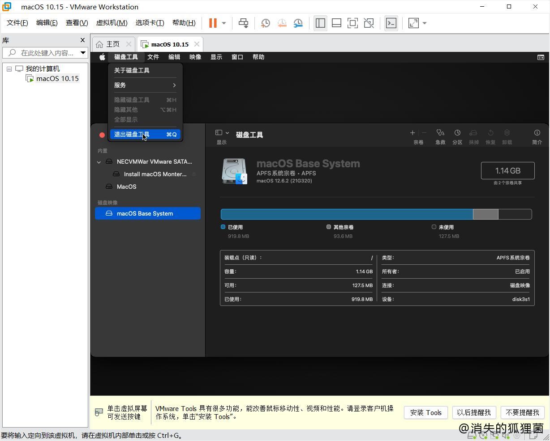The width and height of the screenshot is (550, 441).
Task: Take a snapshot with the clock-plus icon
Action: coord(266,23)
